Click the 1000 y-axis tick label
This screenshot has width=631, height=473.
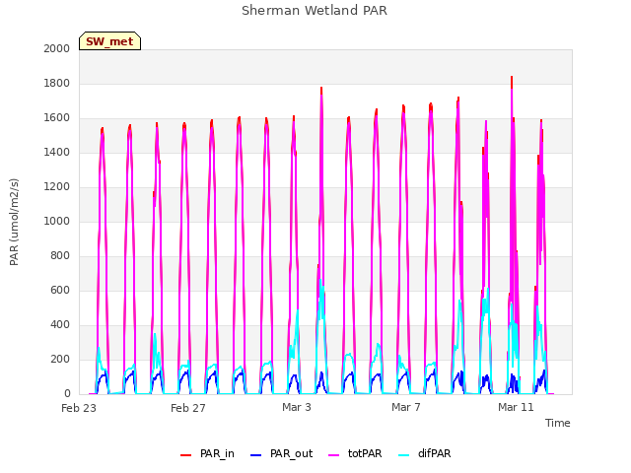(x=57, y=221)
